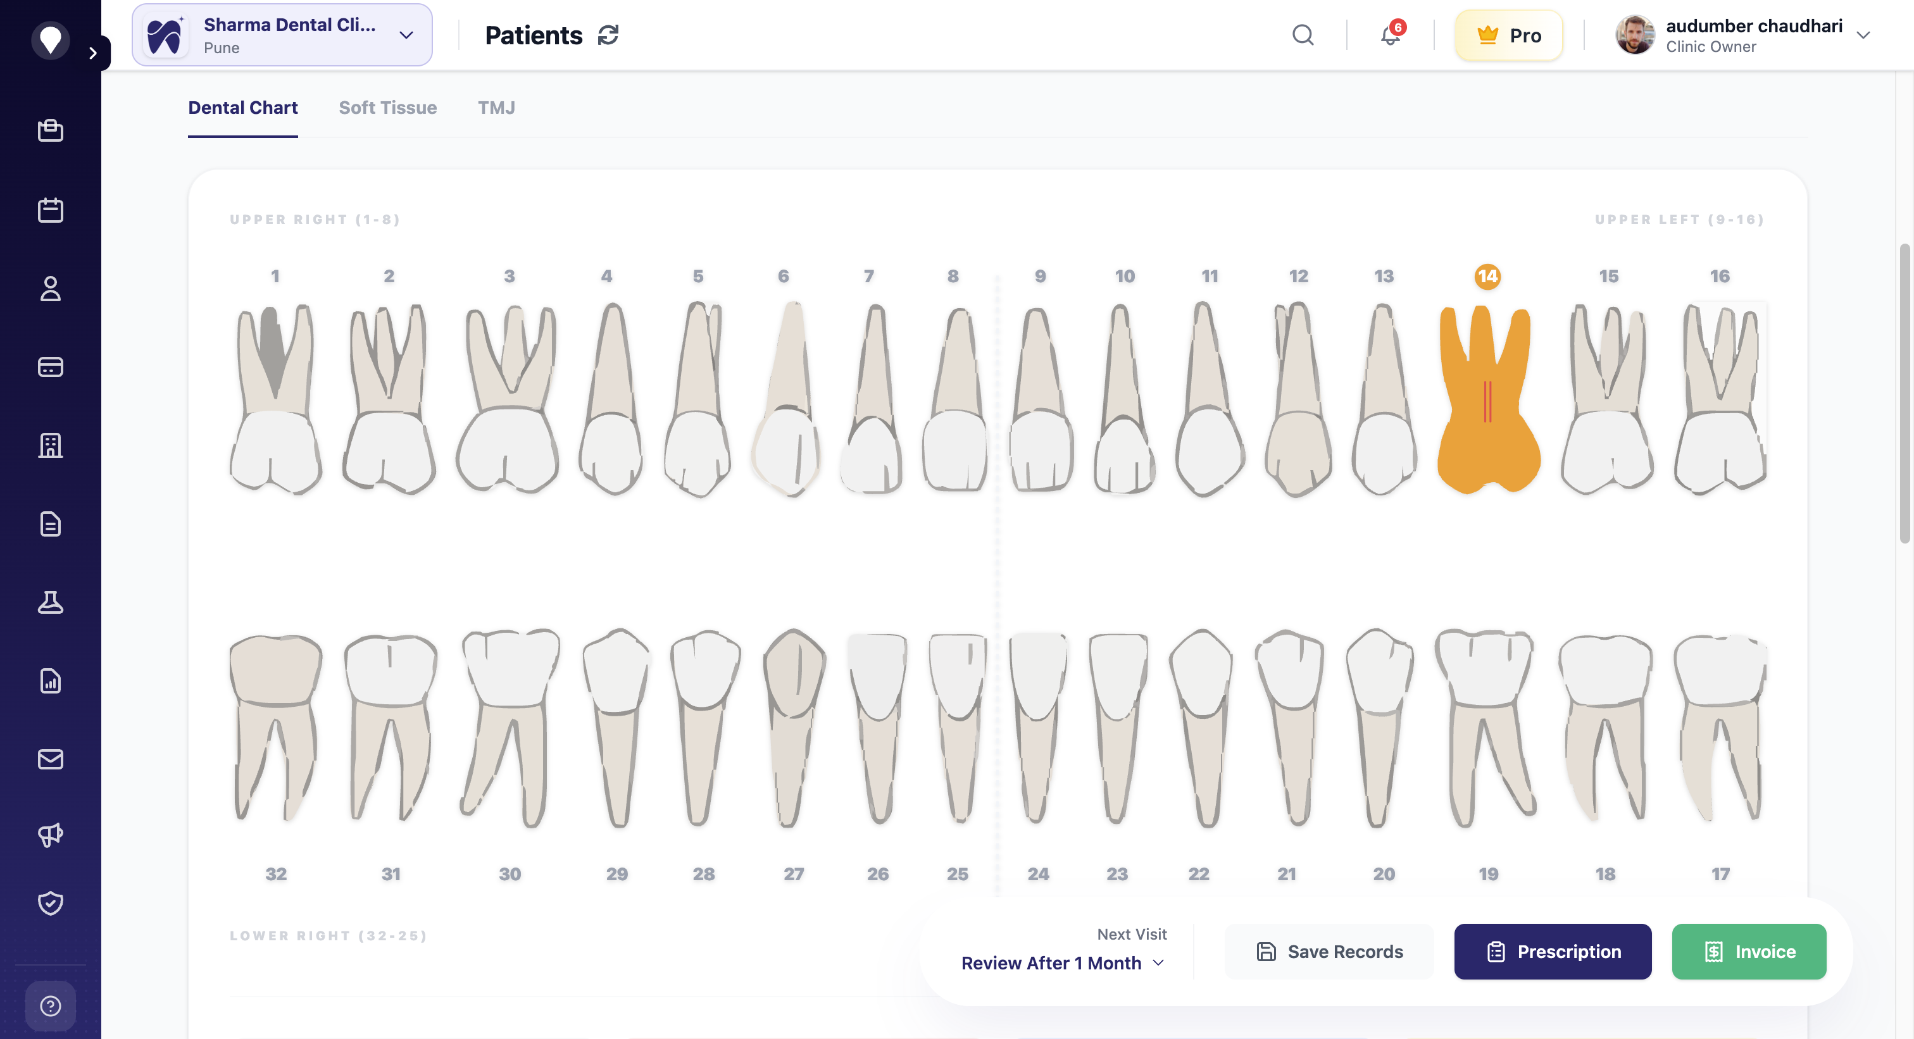Viewport: 1914px width, 1039px height.
Task: Select upper tooth 3
Action: click(509, 399)
